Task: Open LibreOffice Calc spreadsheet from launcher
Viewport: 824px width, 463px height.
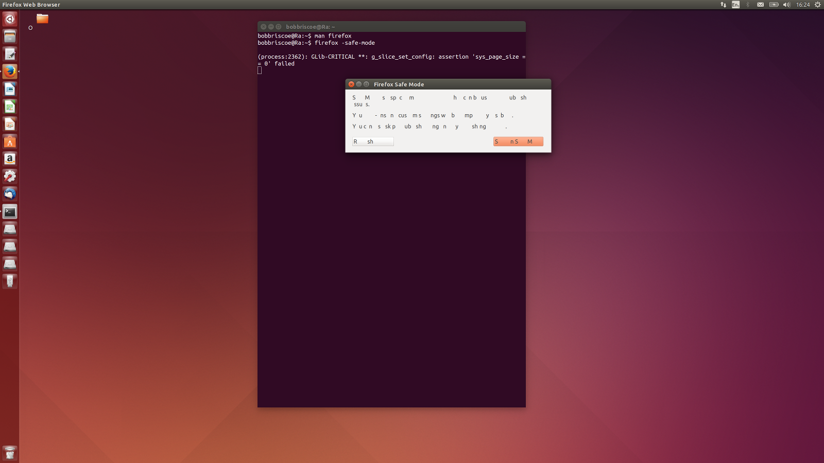Action: tap(10, 106)
